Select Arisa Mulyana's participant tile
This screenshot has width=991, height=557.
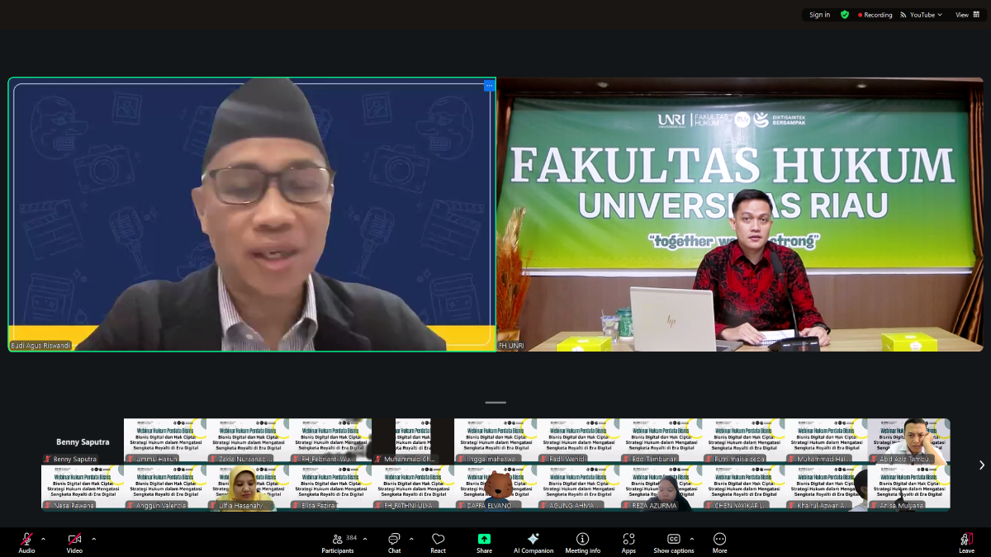coord(908,488)
